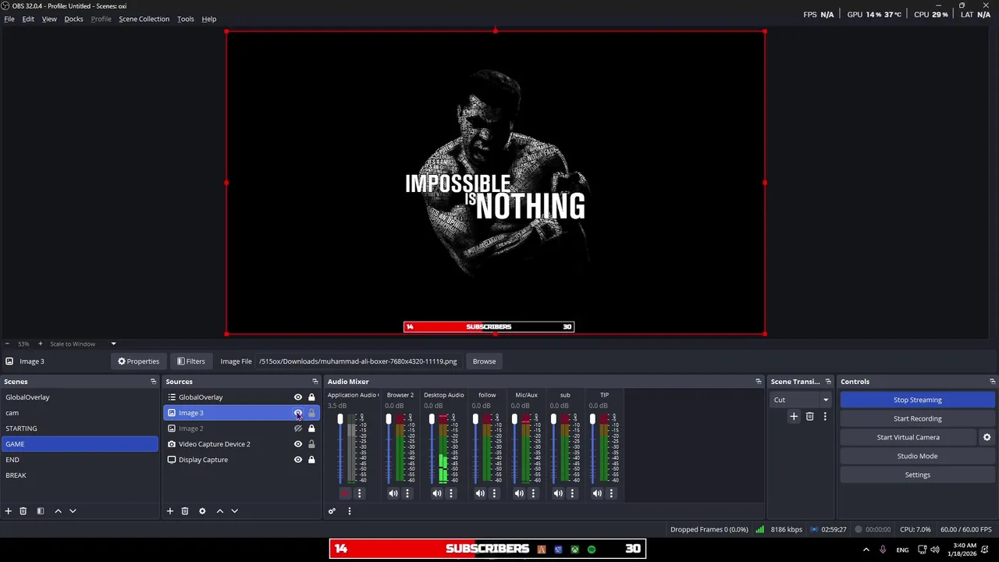999x562 pixels.
Task: Open TIP channel three-dot options
Action: tap(611, 493)
